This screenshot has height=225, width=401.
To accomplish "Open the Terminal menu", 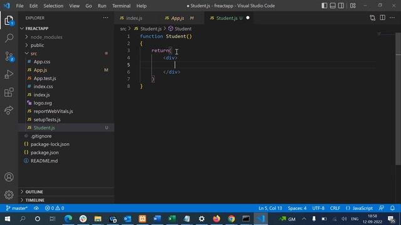I will (x=121, y=6).
